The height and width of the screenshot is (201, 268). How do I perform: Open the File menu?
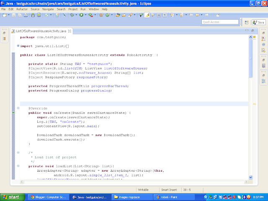(x=3, y=9)
